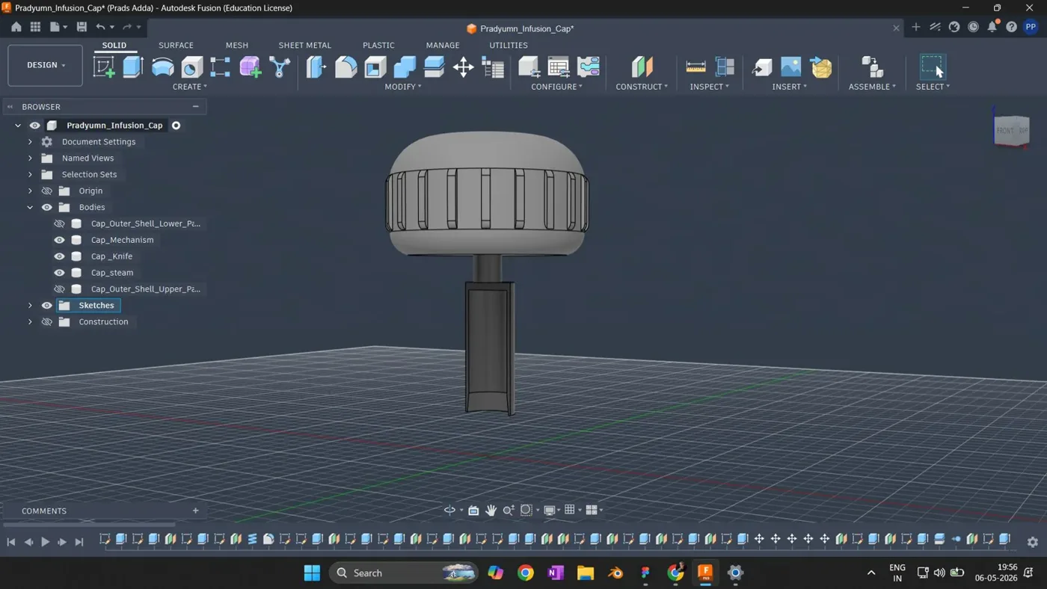Image resolution: width=1047 pixels, height=589 pixels.
Task: Select the Rectangular Pattern tool
Action: pyautogui.click(x=221, y=67)
